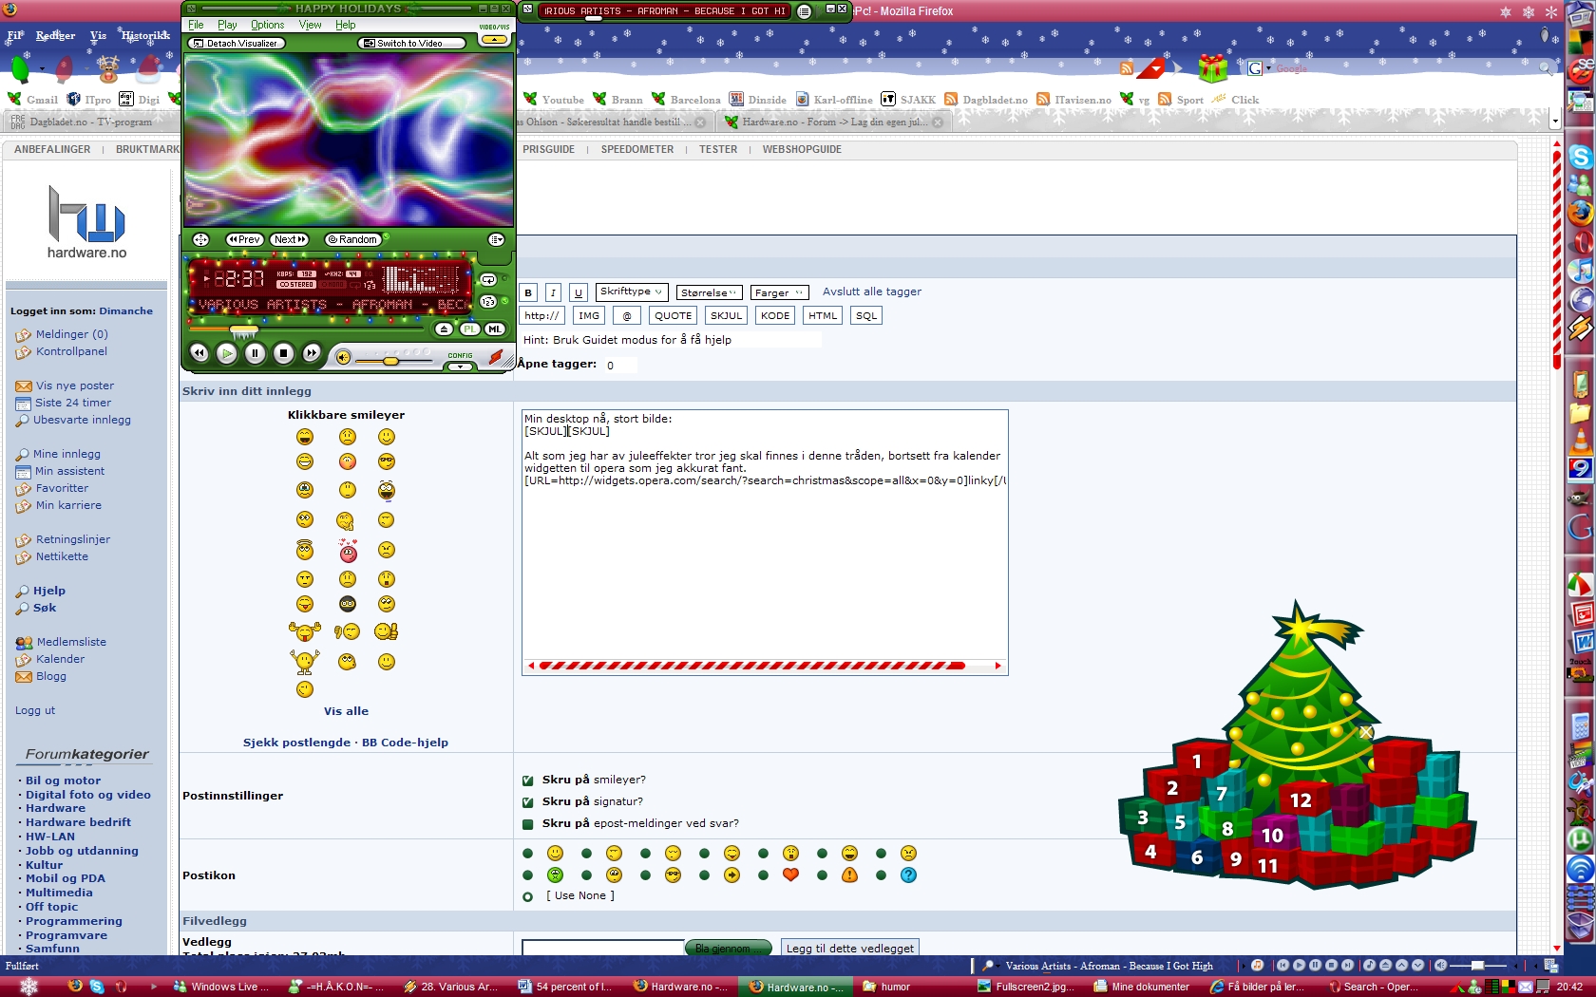Select Use None post icon radio
The height and width of the screenshot is (997, 1596).
click(x=527, y=896)
